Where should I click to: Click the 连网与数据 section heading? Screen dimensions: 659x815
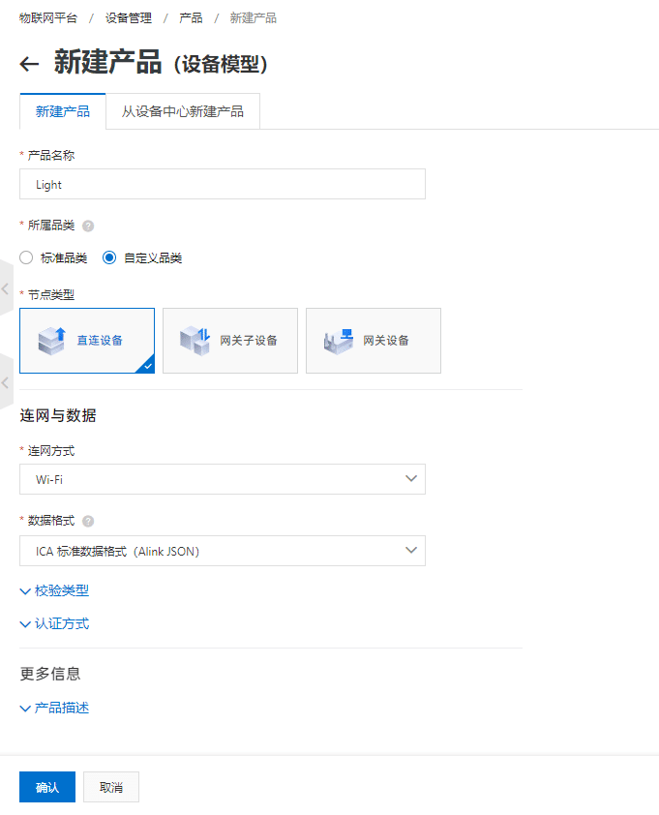(x=58, y=416)
